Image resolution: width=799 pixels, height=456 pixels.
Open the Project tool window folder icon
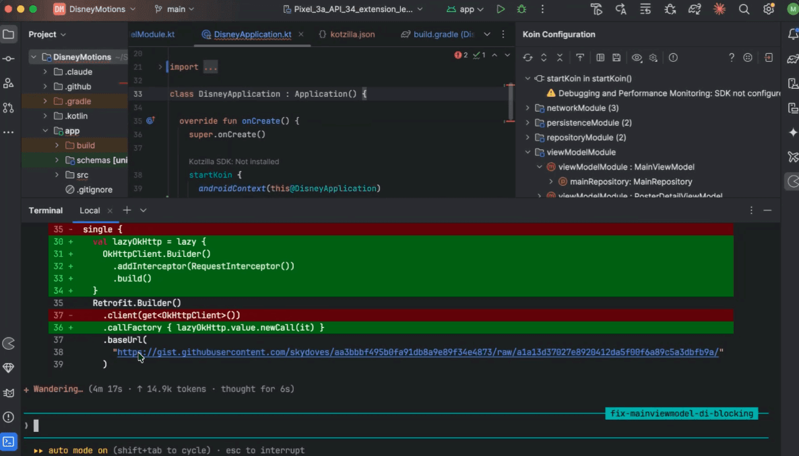coord(9,34)
